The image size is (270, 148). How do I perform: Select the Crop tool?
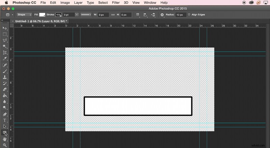point(5,53)
